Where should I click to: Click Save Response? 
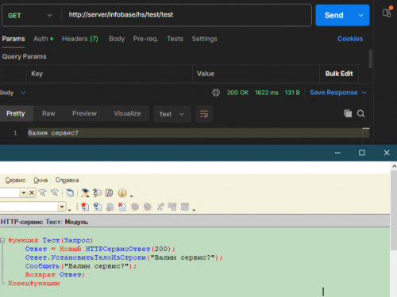click(333, 93)
